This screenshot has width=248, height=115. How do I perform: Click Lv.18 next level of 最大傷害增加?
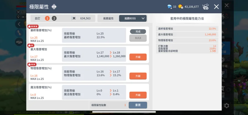[x=116, y=53]
